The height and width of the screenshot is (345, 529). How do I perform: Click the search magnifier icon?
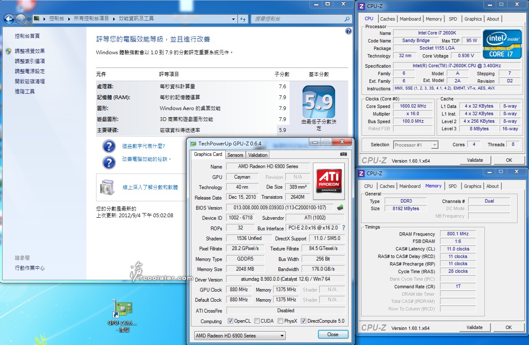[x=347, y=19]
